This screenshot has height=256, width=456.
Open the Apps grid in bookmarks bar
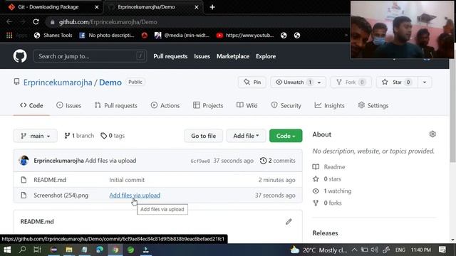(x=9, y=35)
